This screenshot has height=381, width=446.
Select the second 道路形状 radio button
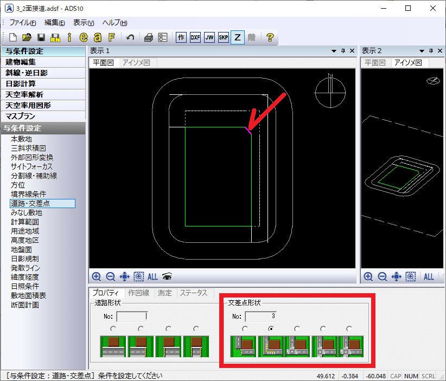click(x=141, y=329)
